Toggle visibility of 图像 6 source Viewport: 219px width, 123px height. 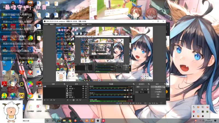[83, 93]
